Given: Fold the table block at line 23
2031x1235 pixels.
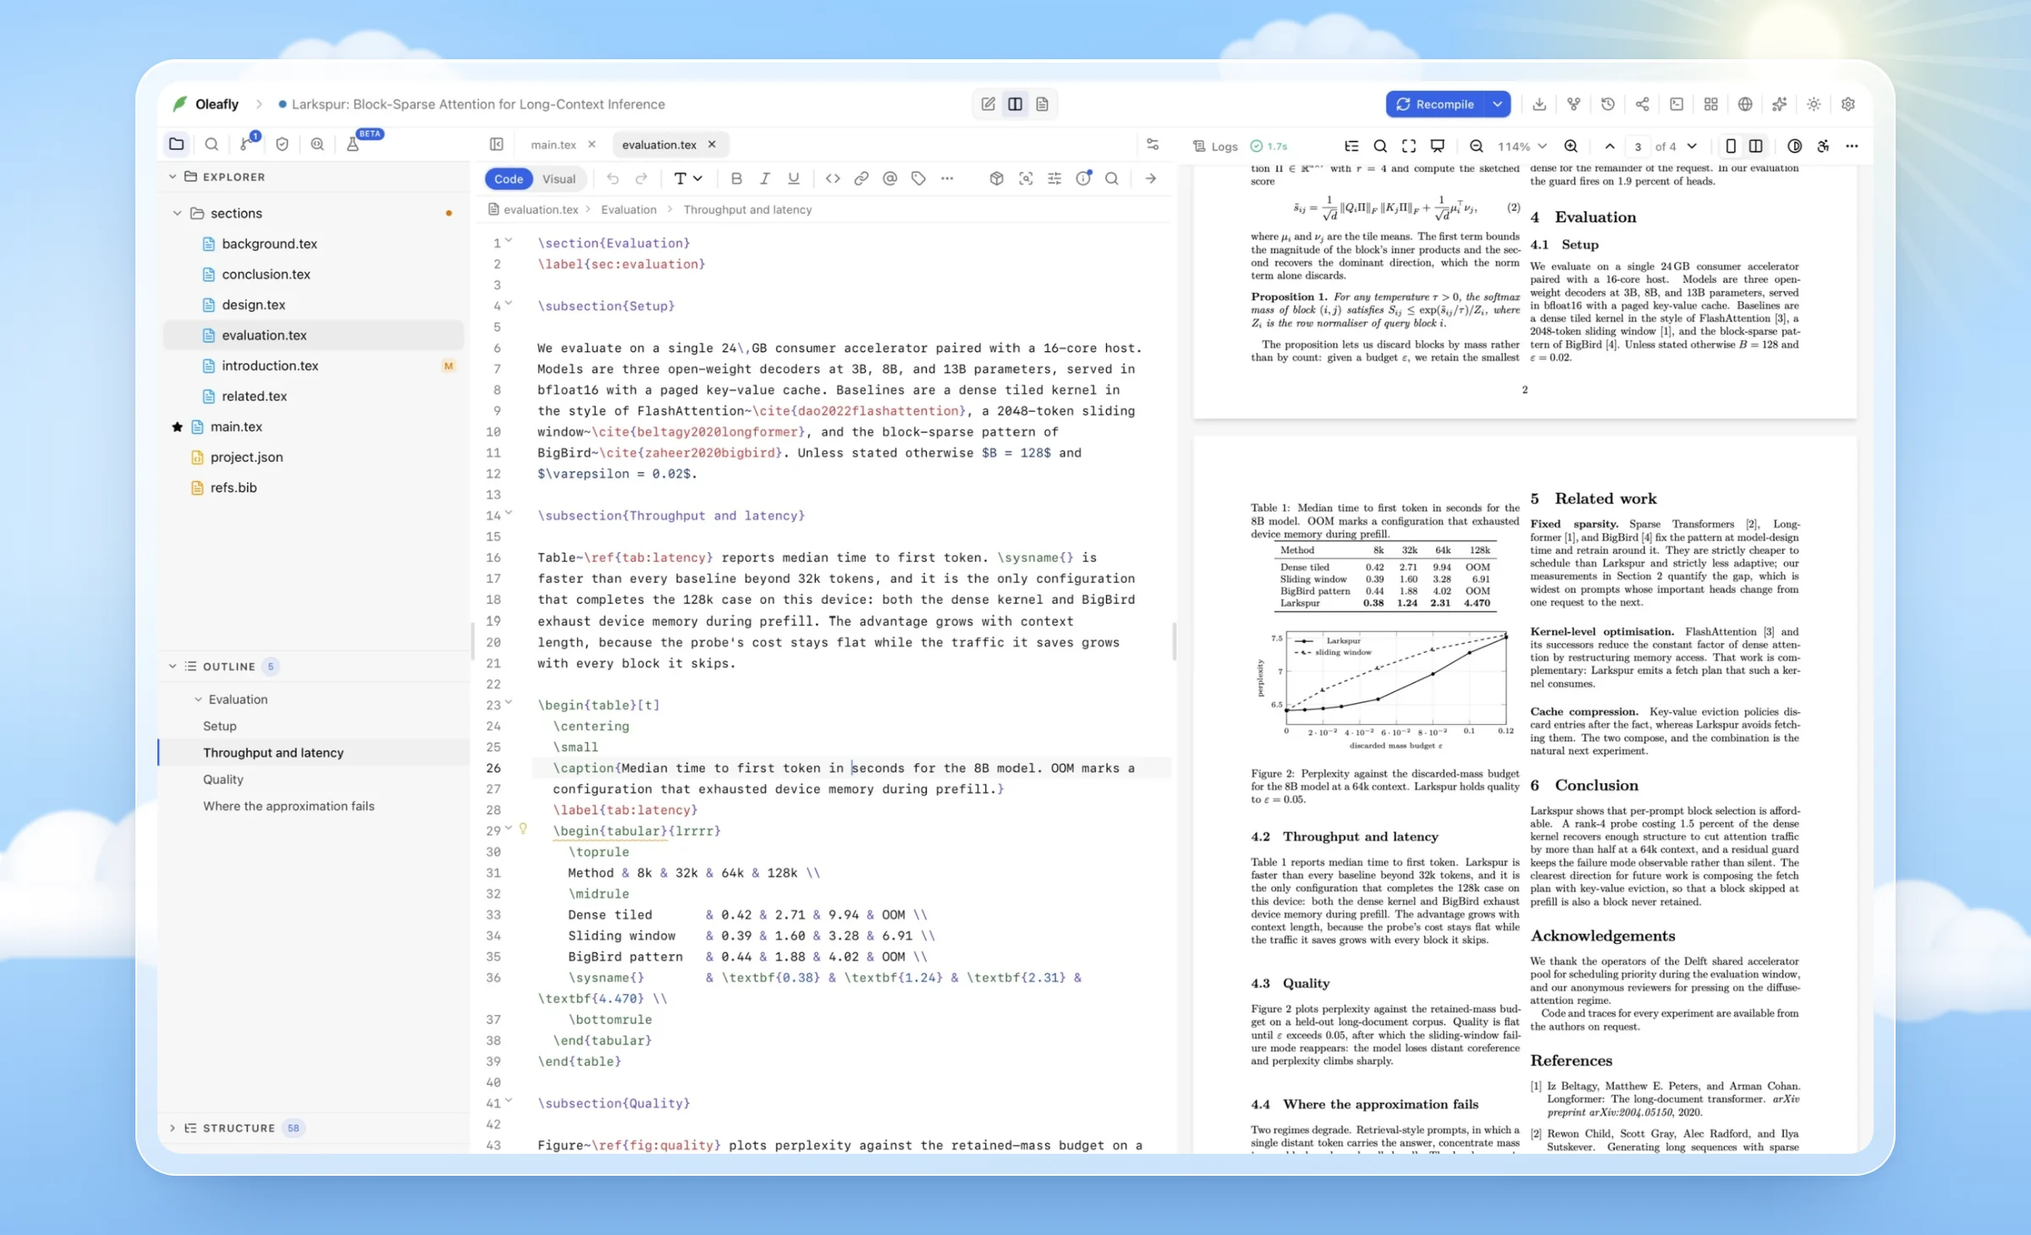Looking at the screenshot, I should click(509, 703).
